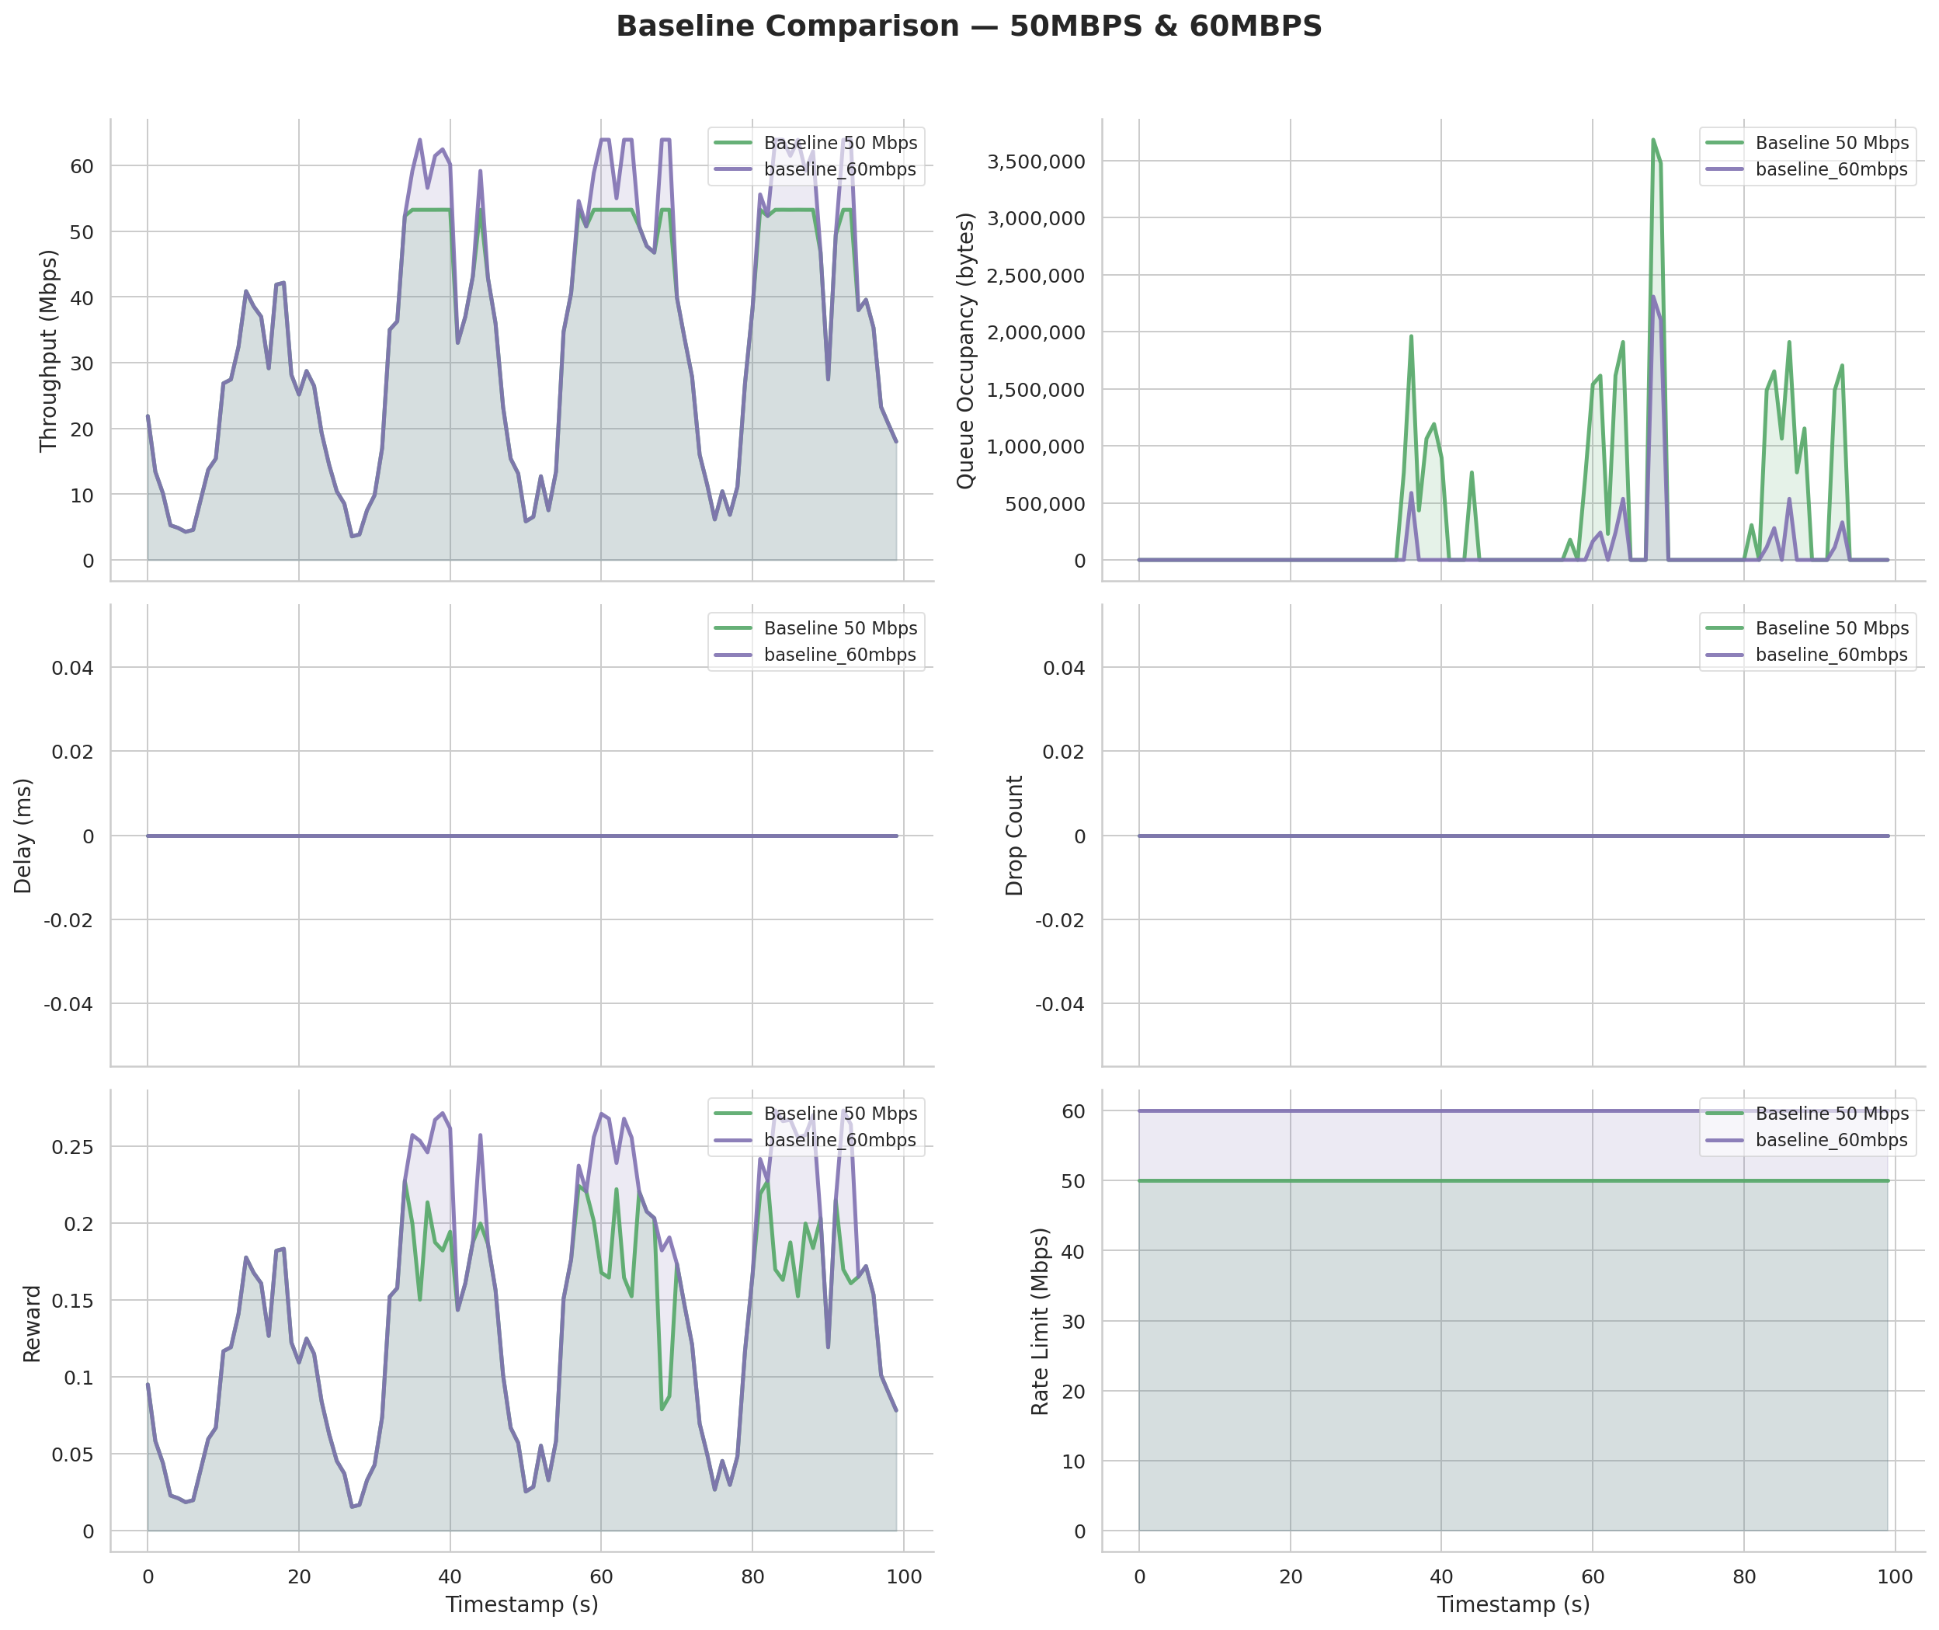Click the Rate Limit (Mbps) axis label
Viewport: 1939px width, 1630px height.
[x=1041, y=1322]
